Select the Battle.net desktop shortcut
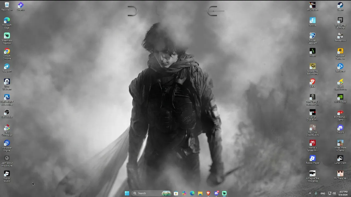 coord(340,68)
